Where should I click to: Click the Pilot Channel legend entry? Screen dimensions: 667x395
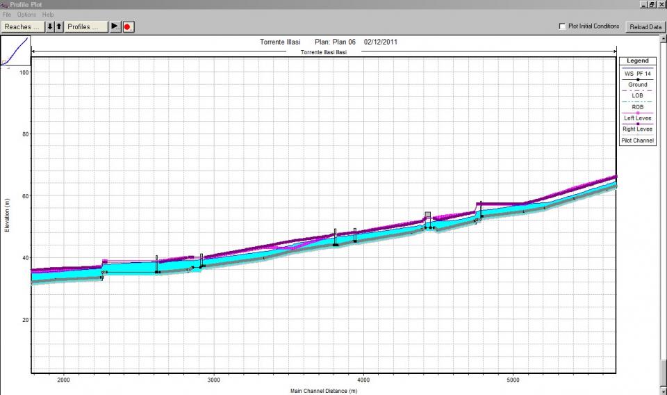pos(638,140)
